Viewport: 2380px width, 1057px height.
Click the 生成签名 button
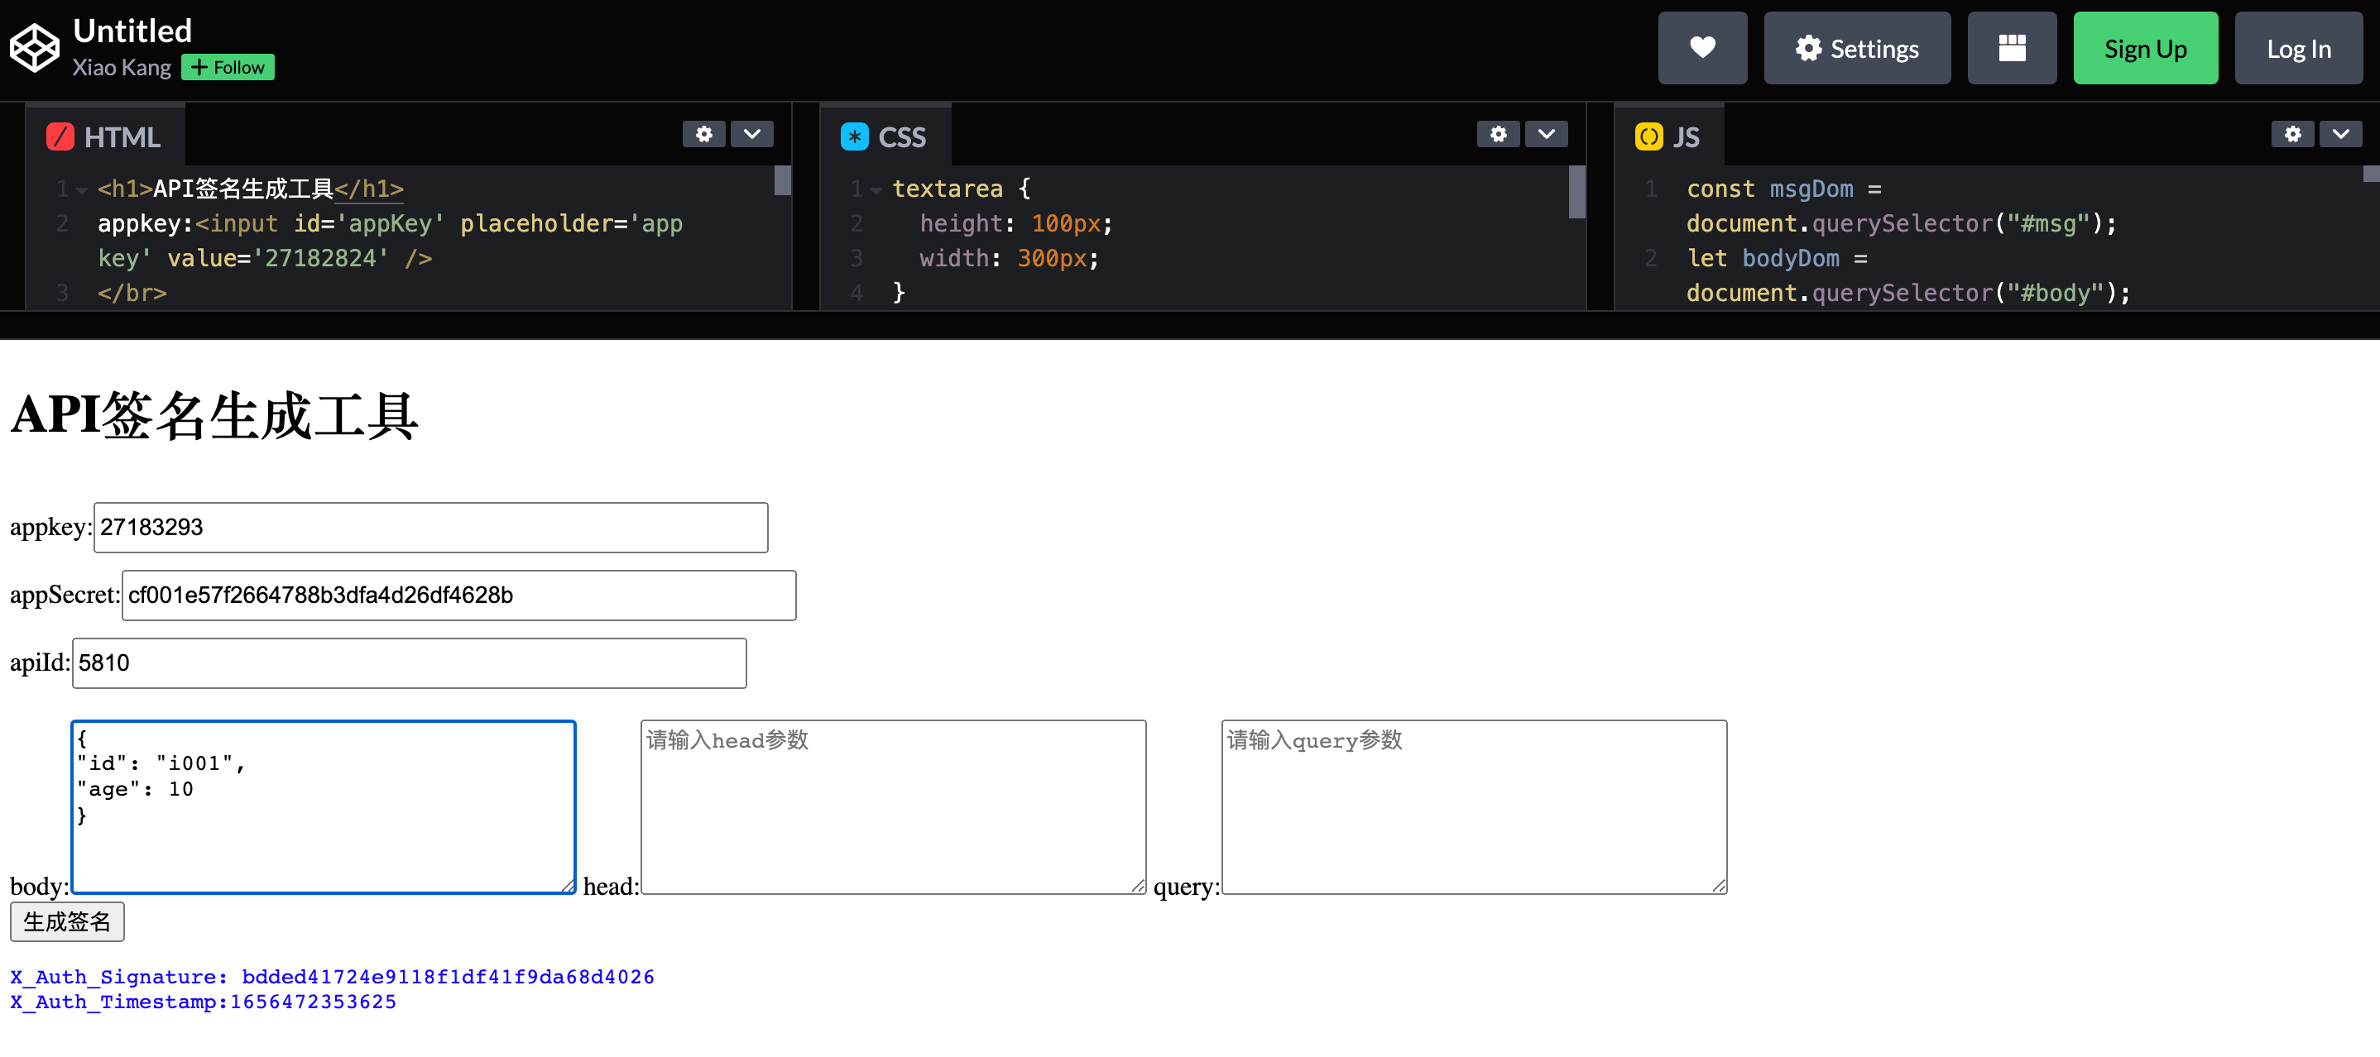[66, 921]
